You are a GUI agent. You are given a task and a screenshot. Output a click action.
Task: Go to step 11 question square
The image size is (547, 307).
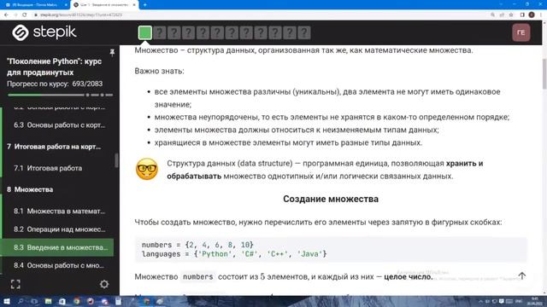coord(290,32)
